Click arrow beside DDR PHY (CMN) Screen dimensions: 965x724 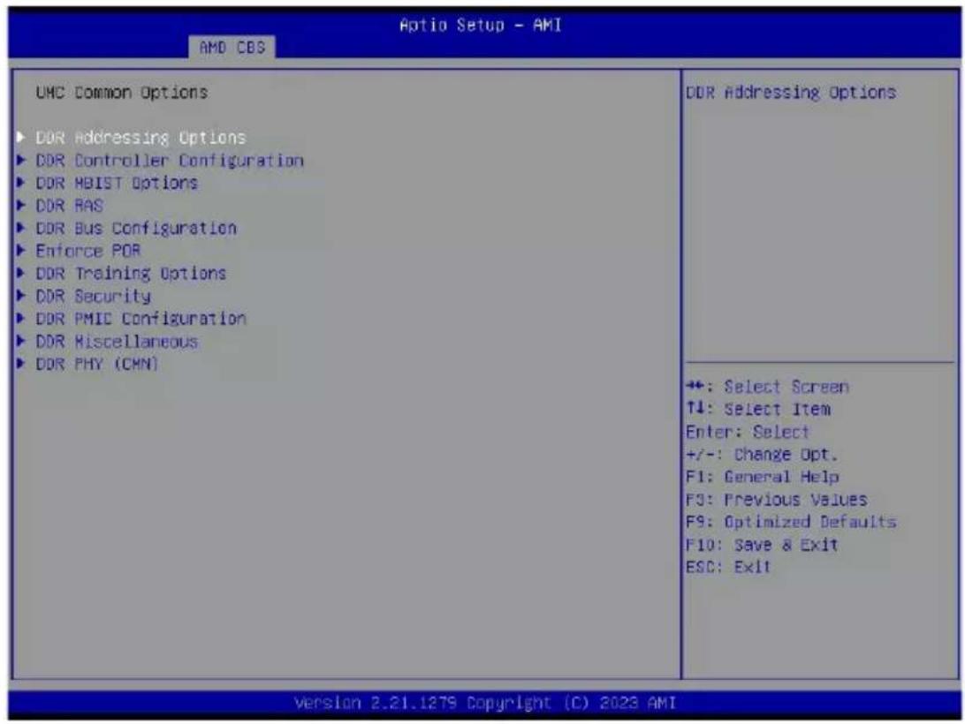21,363
